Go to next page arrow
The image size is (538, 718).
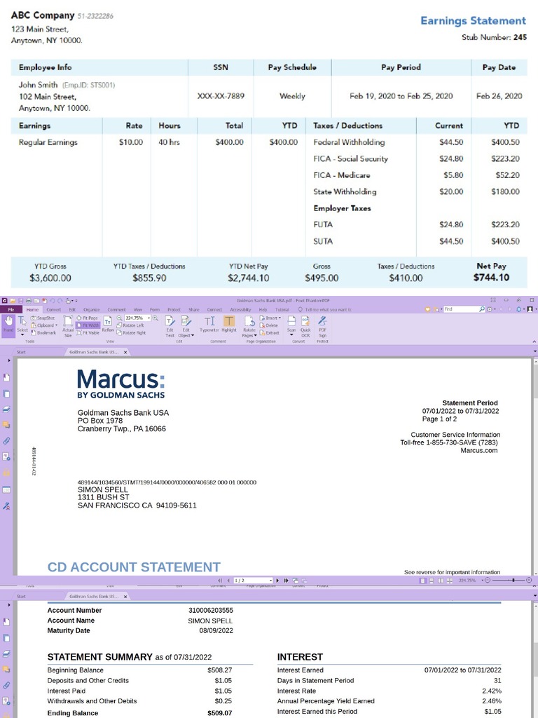point(277,580)
